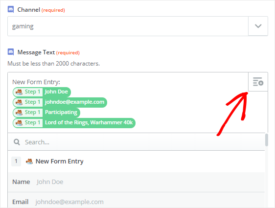Viewport: 275px width, 208px height.
Task: Click the magnifier search icon
Action: coord(17,142)
